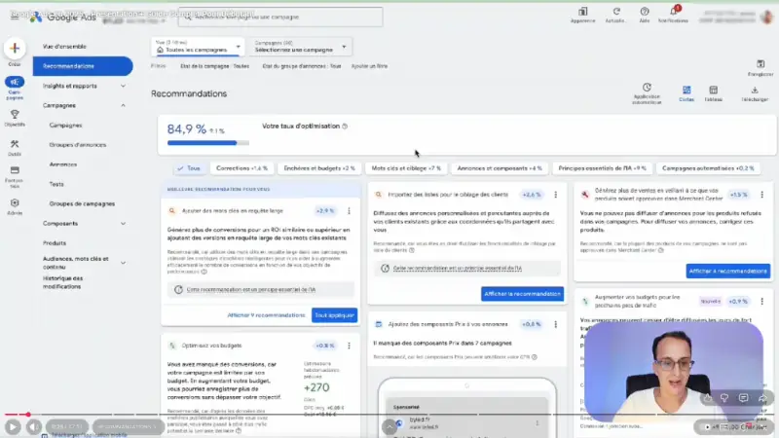This screenshot has width=779, height=438.
Task: Open the Facturation card icon
Action: coord(15,170)
